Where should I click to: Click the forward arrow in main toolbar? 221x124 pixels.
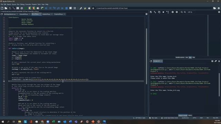[93, 8]
